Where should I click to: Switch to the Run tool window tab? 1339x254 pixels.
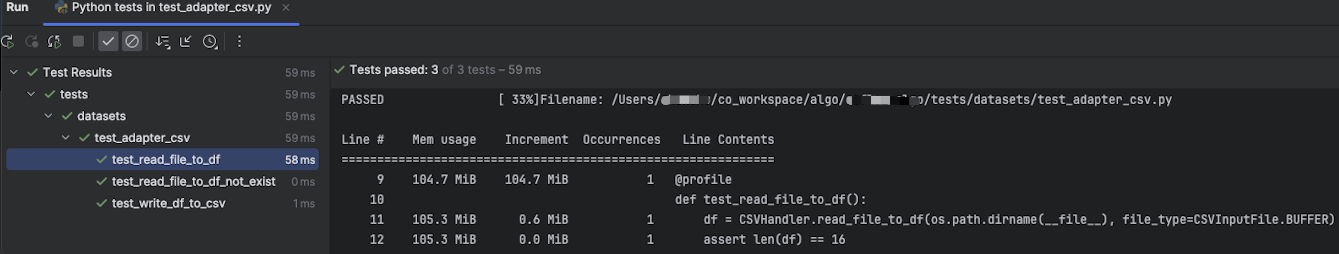coord(17,8)
